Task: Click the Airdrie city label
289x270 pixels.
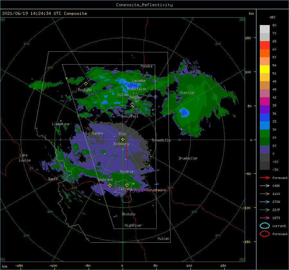Action: click(127, 171)
